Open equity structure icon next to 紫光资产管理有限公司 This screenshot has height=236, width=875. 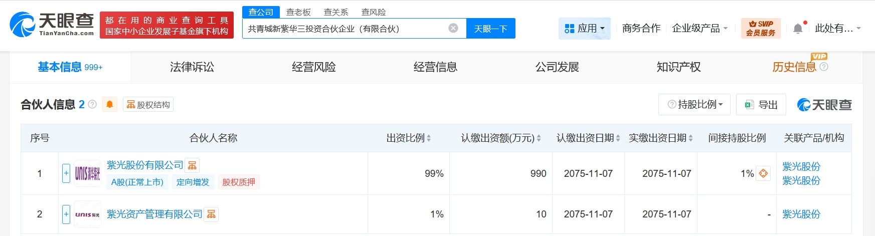coord(211,214)
